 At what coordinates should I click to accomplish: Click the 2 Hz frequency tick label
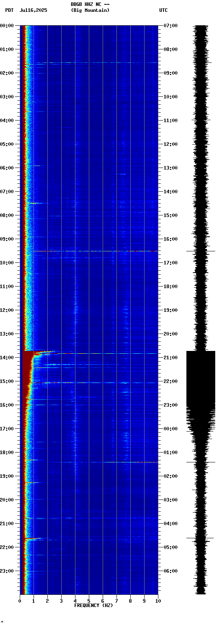(x=47, y=601)
